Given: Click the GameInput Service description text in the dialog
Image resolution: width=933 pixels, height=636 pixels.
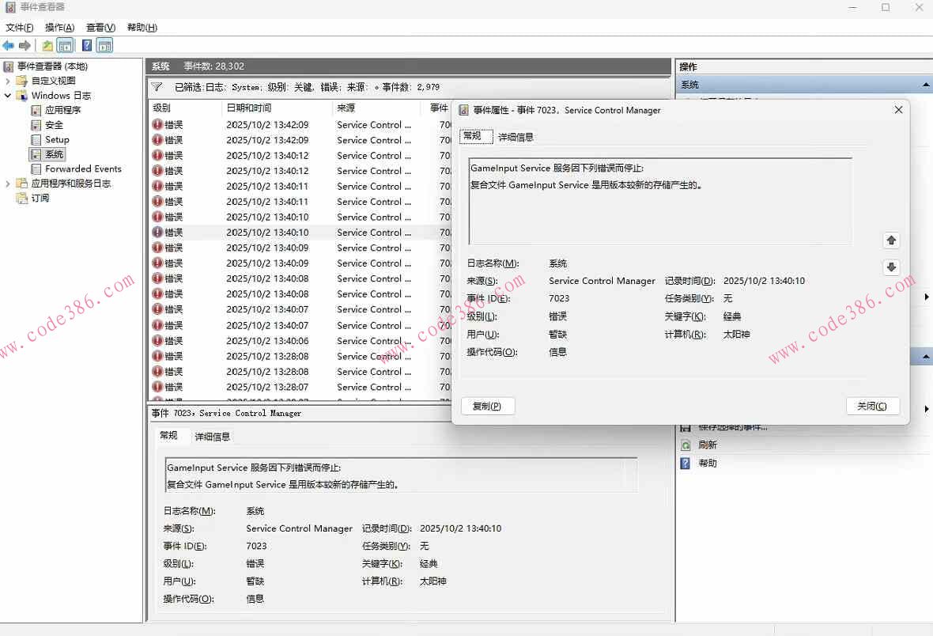Looking at the screenshot, I should [586, 177].
